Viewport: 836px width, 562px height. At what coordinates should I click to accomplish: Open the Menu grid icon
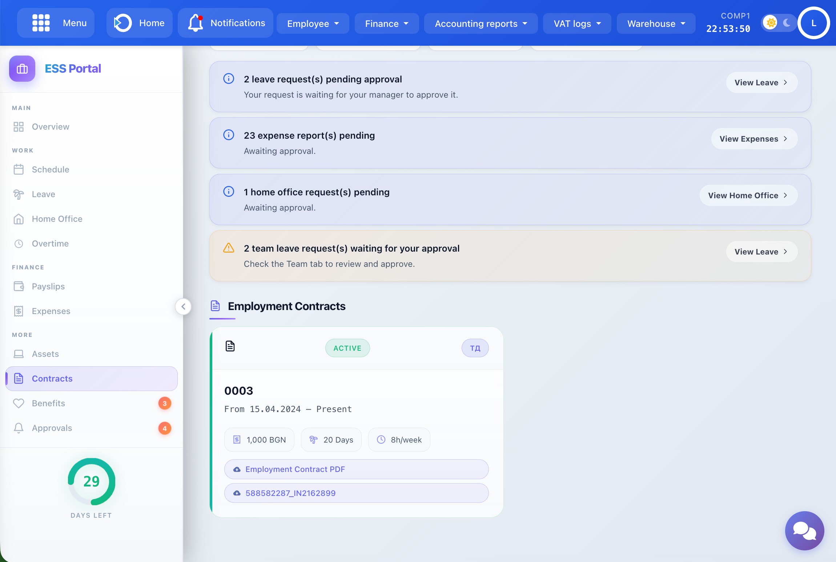point(41,23)
